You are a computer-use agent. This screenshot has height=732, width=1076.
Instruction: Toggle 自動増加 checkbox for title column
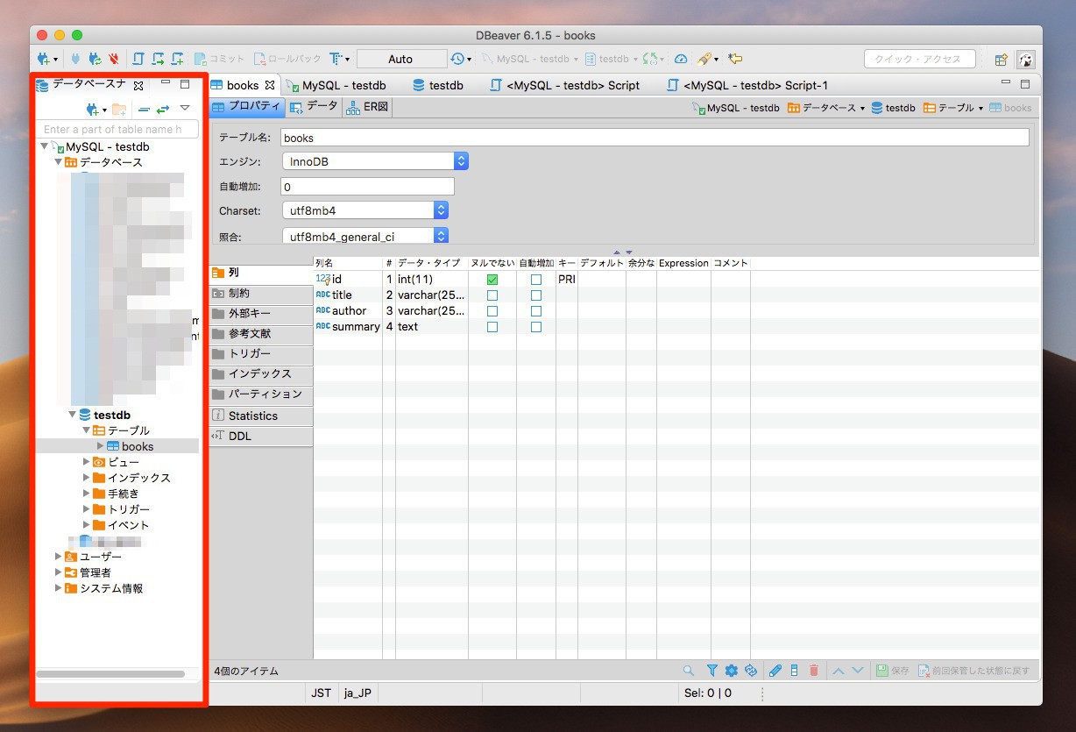coord(536,295)
